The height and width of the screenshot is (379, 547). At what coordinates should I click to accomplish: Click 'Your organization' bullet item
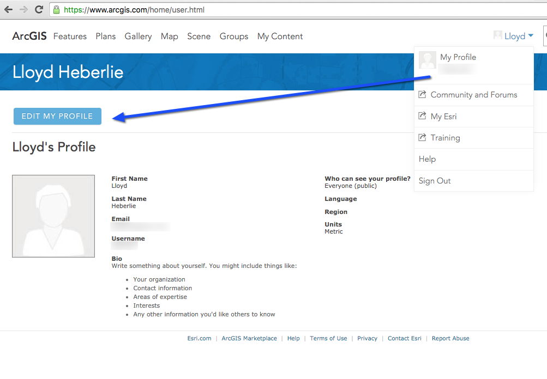point(159,279)
